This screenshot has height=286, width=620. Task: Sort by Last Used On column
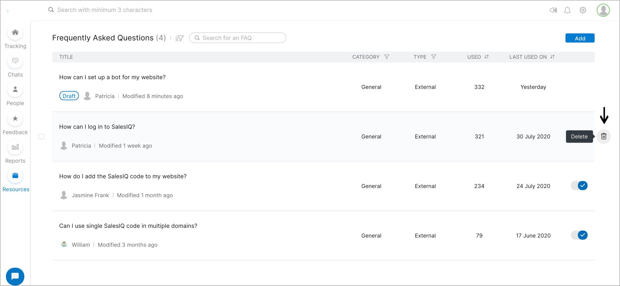[552, 57]
